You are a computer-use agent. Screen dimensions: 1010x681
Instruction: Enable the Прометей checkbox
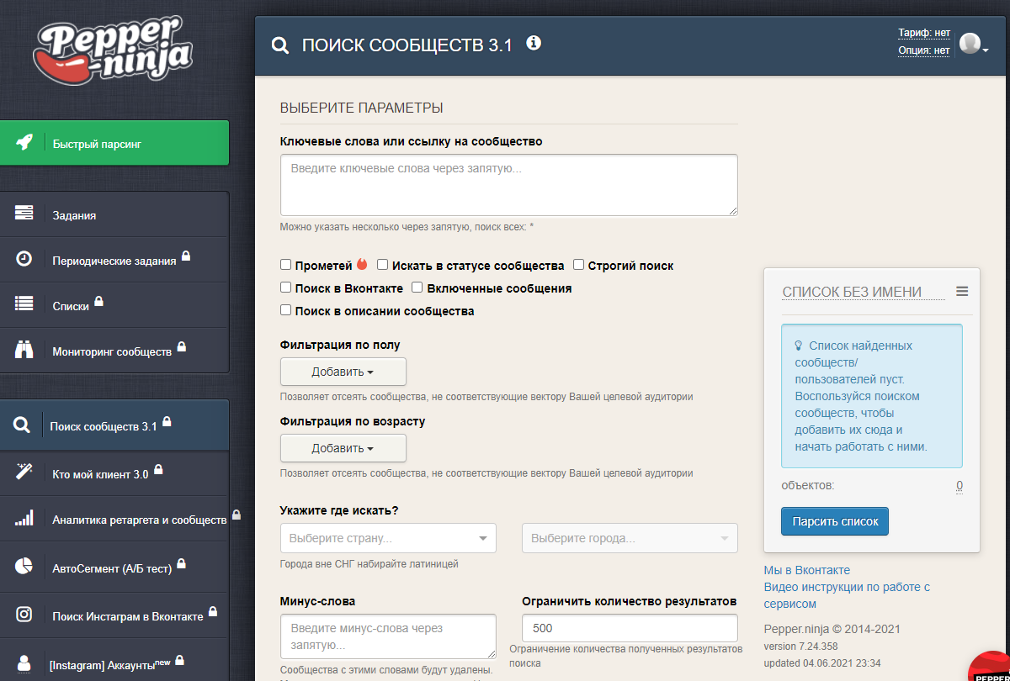(286, 265)
